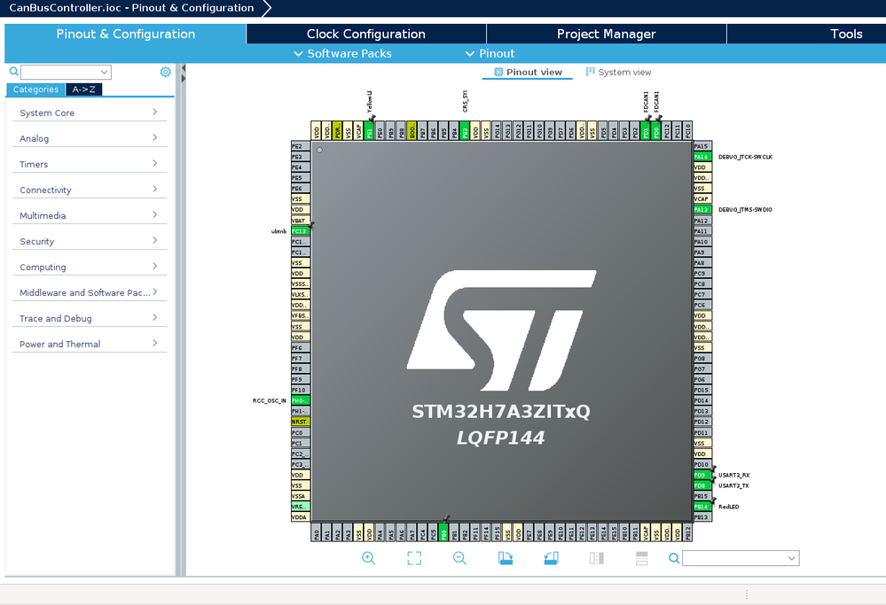
Task: Open the Tools section
Action: (846, 34)
